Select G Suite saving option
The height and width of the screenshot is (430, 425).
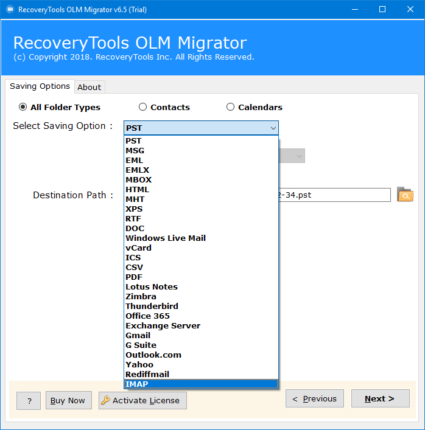(202, 345)
